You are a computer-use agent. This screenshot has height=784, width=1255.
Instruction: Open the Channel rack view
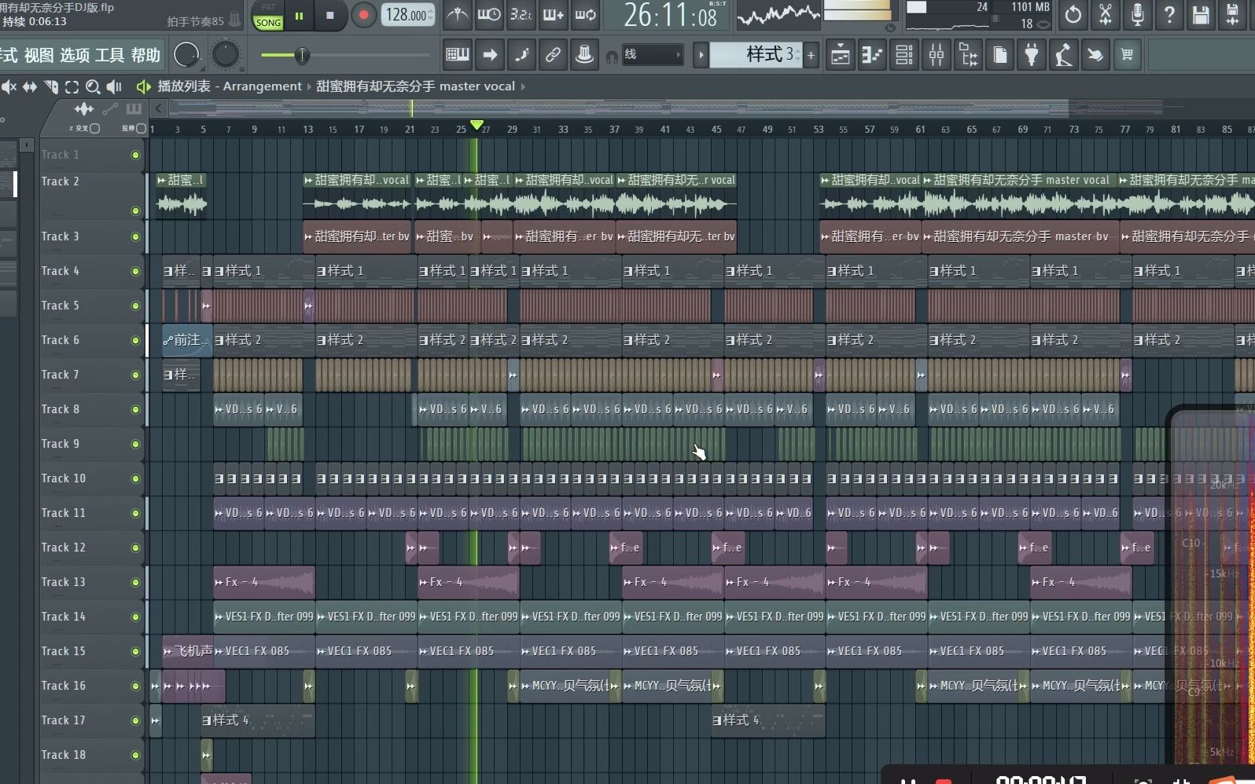tap(904, 55)
